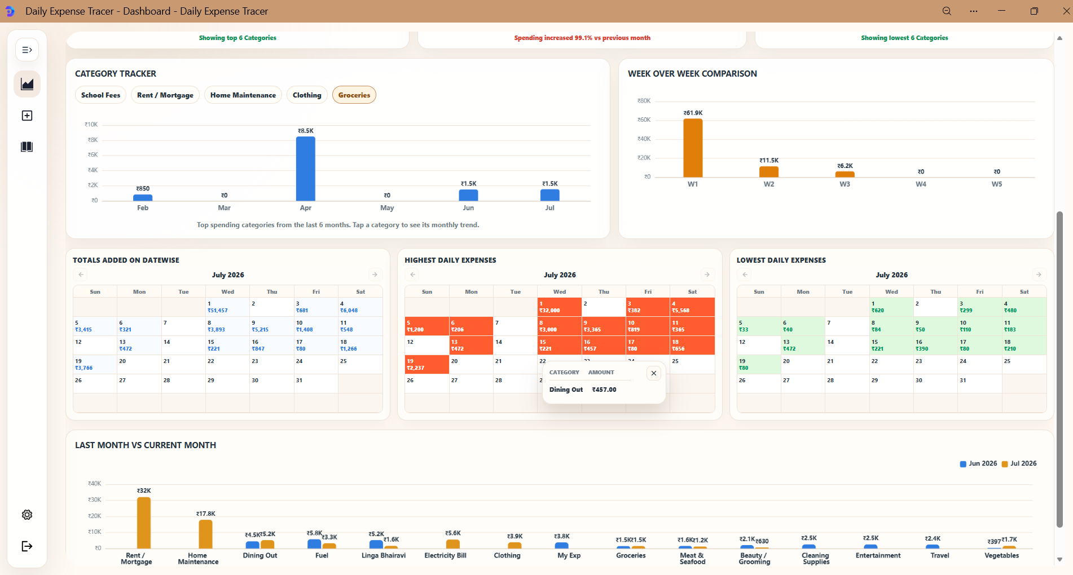The height and width of the screenshot is (575, 1073).
Task: Click the Jun bar in Category Tracker
Action: tap(468, 195)
